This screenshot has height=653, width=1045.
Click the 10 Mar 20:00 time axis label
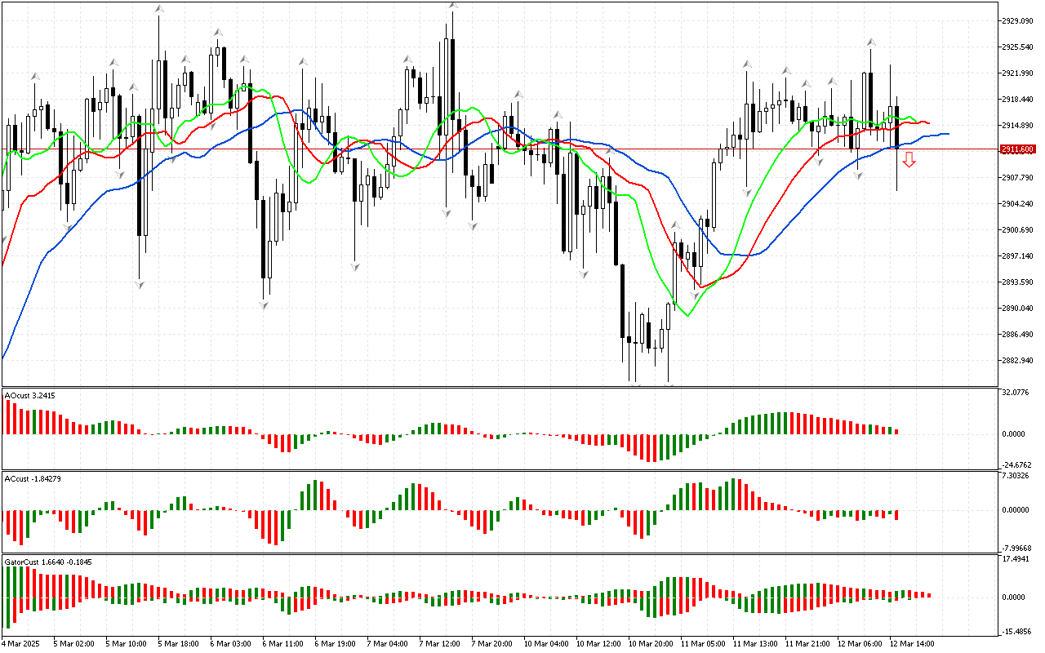coord(651,644)
